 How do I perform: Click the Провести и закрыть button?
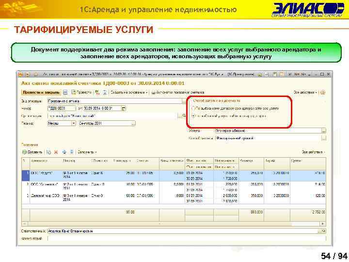[41, 92]
